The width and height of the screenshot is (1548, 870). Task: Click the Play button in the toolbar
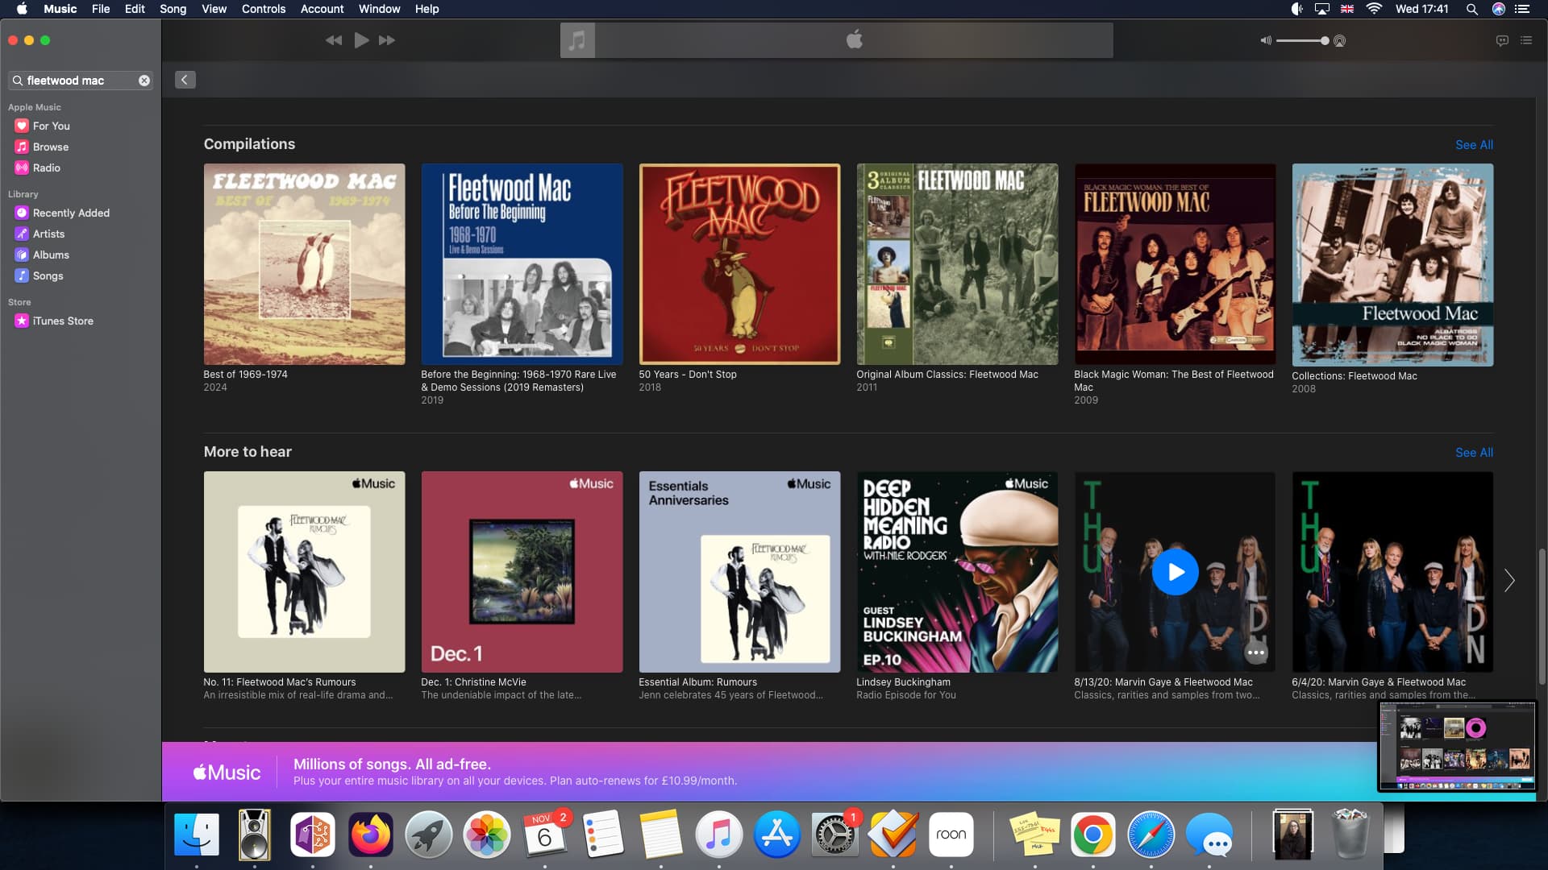tap(361, 40)
